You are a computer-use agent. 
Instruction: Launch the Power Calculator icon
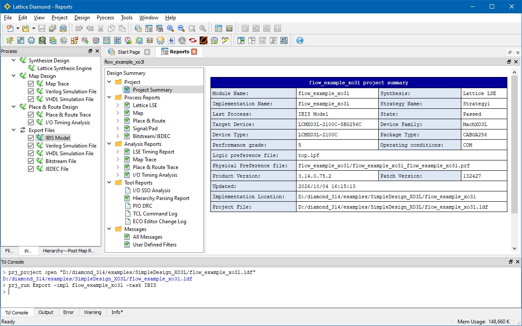[x=139, y=40]
